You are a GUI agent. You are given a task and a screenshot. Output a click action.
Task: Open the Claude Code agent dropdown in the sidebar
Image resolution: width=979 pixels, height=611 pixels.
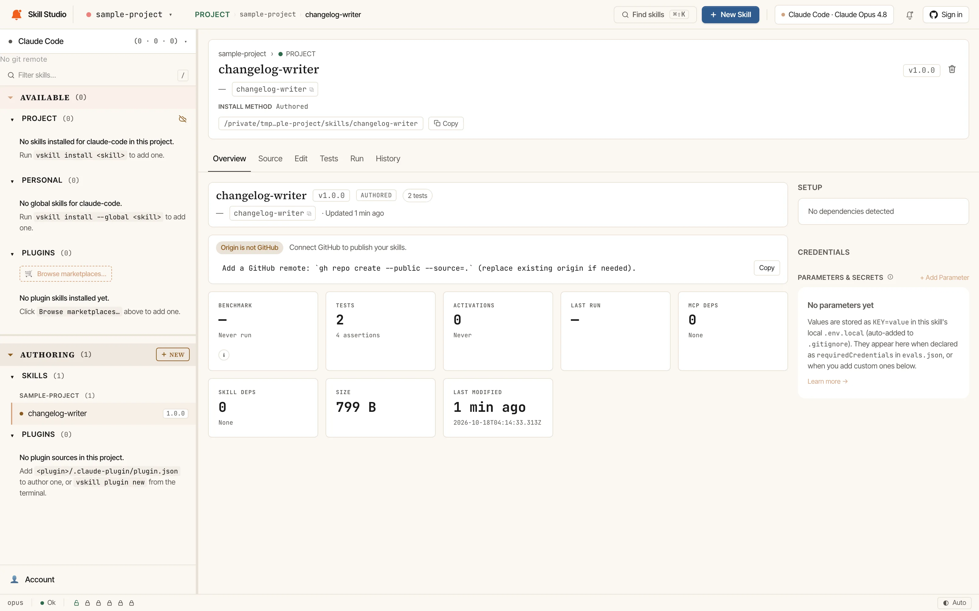(x=98, y=41)
